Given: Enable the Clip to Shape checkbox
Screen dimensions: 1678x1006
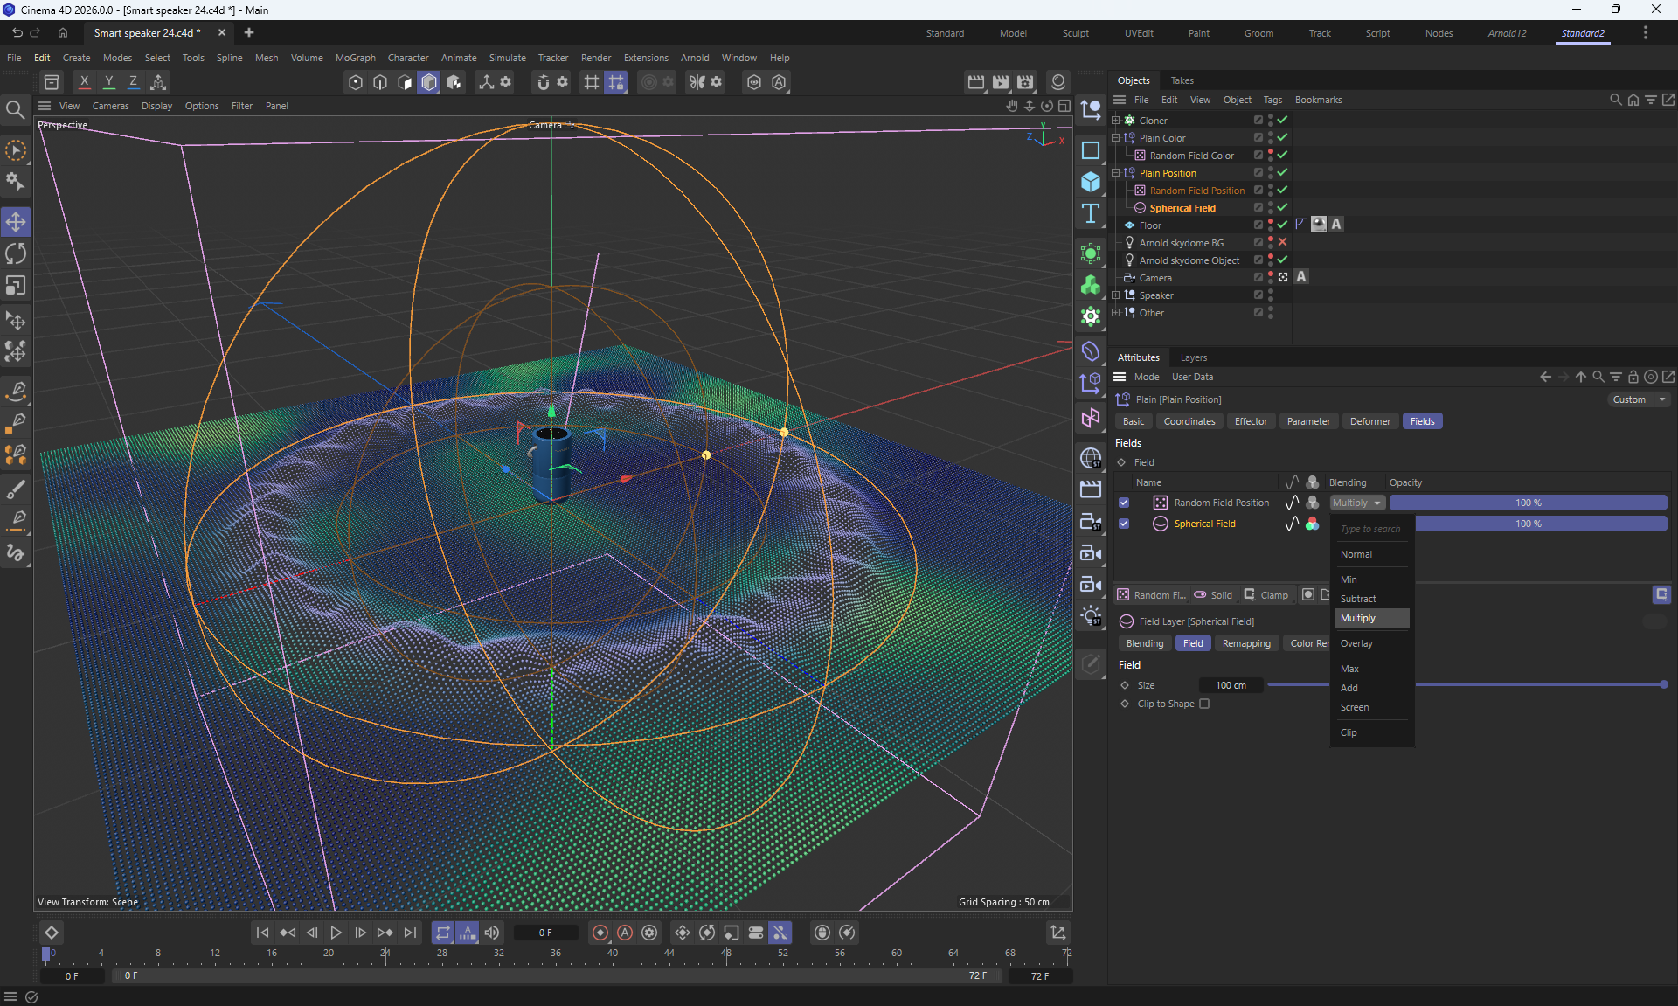Looking at the screenshot, I should click(1204, 704).
